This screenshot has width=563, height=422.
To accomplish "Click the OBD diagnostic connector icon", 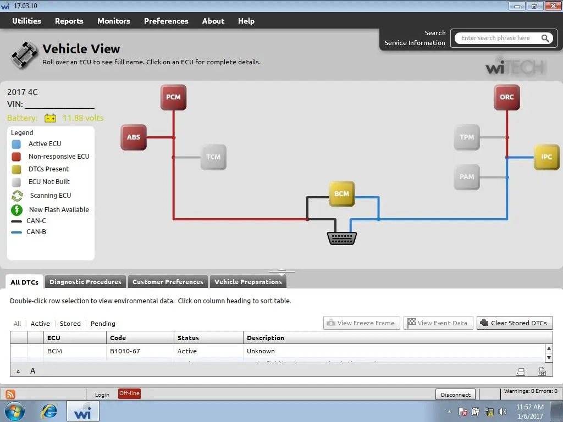I will 342,238.
